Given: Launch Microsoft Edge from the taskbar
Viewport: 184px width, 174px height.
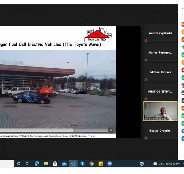Looking at the screenshot, I should (x=37, y=164).
